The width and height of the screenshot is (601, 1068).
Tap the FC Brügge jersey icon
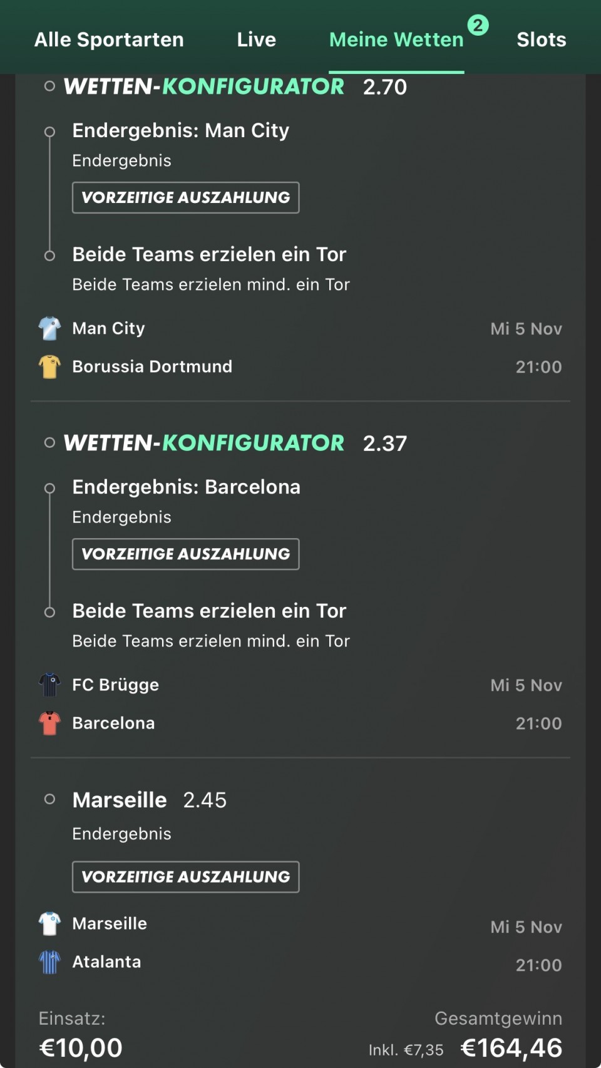click(49, 685)
